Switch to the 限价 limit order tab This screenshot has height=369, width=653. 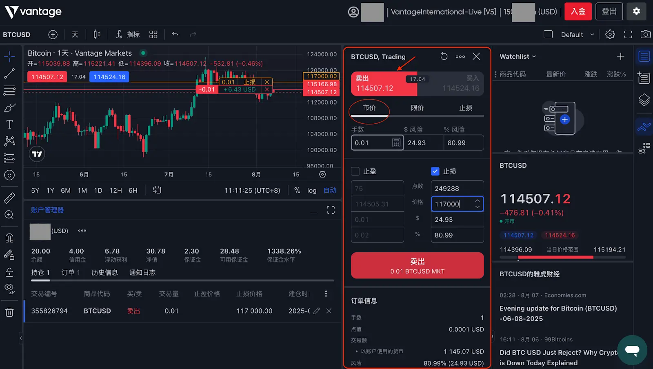point(417,108)
